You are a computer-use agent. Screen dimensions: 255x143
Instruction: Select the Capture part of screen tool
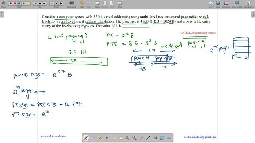[162, 138]
